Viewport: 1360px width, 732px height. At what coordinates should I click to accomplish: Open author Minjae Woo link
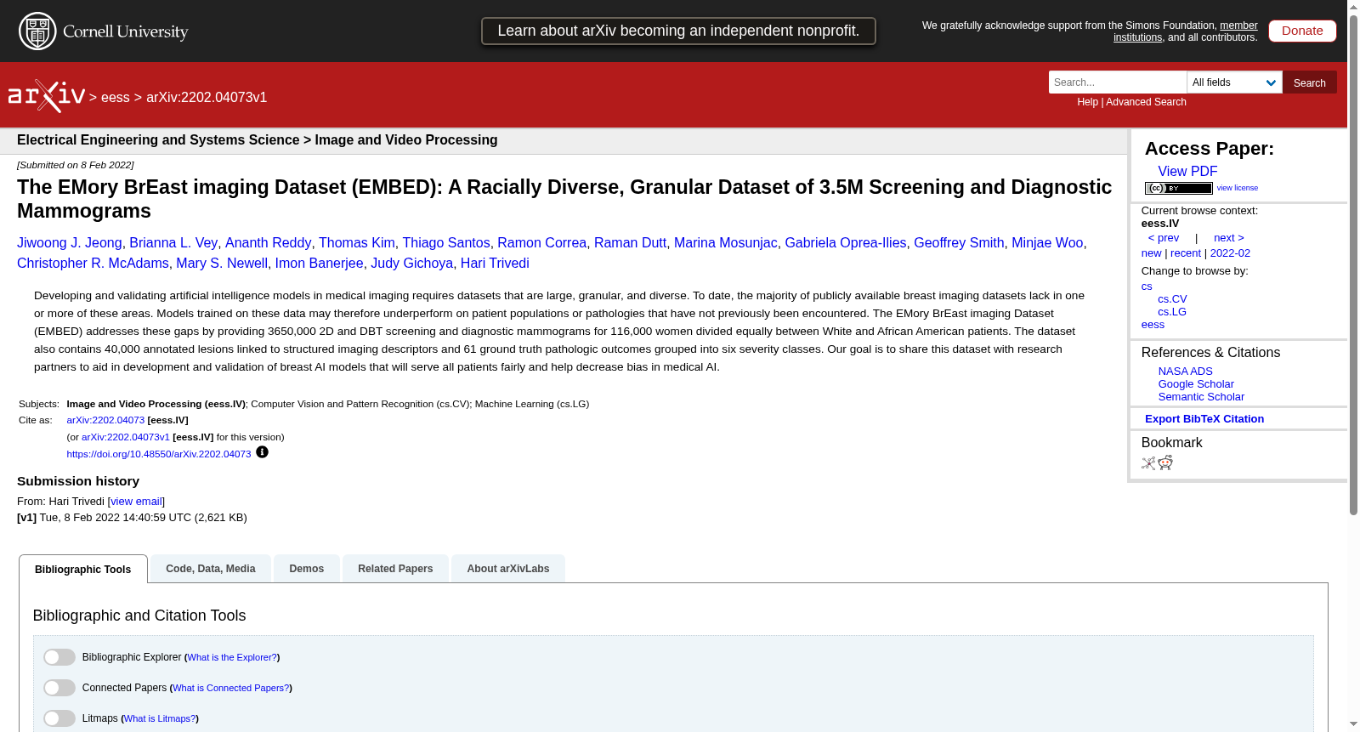[1047, 243]
